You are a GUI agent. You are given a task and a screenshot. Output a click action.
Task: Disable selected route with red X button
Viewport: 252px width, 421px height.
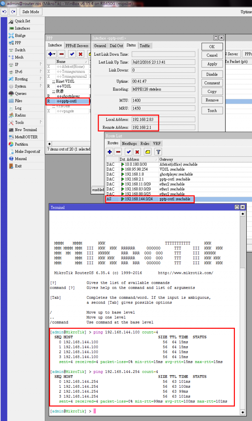[137, 152]
